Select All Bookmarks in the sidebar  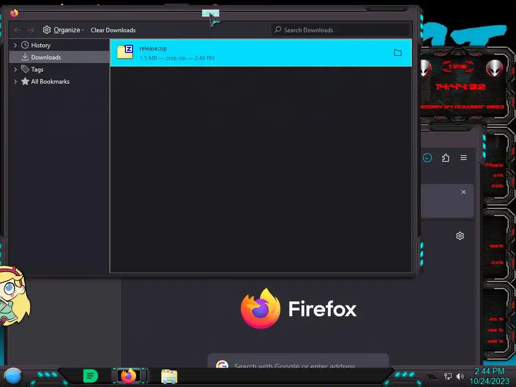coord(50,82)
